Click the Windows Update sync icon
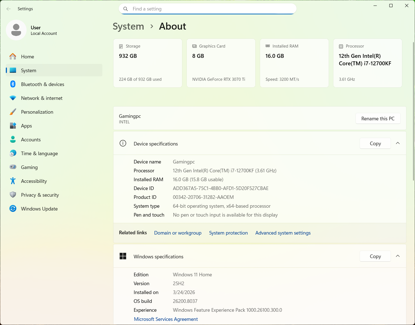Screen dimensions: 415x325 pyautogui.click(x=13, y=209)
